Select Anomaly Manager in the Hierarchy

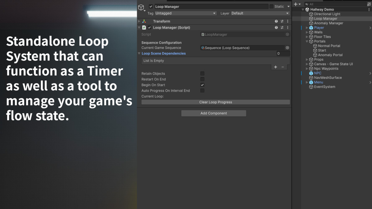pyautogui.click(x=329, y=23)
